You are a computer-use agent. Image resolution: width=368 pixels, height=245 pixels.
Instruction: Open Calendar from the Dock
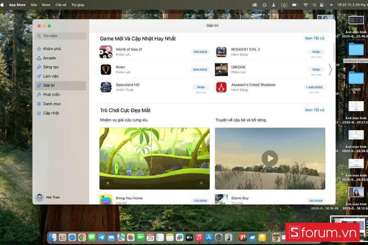pos(150,238)
